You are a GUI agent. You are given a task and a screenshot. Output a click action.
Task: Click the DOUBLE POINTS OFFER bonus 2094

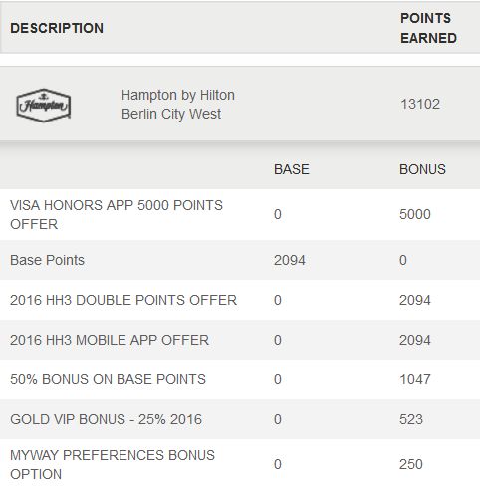415,300
